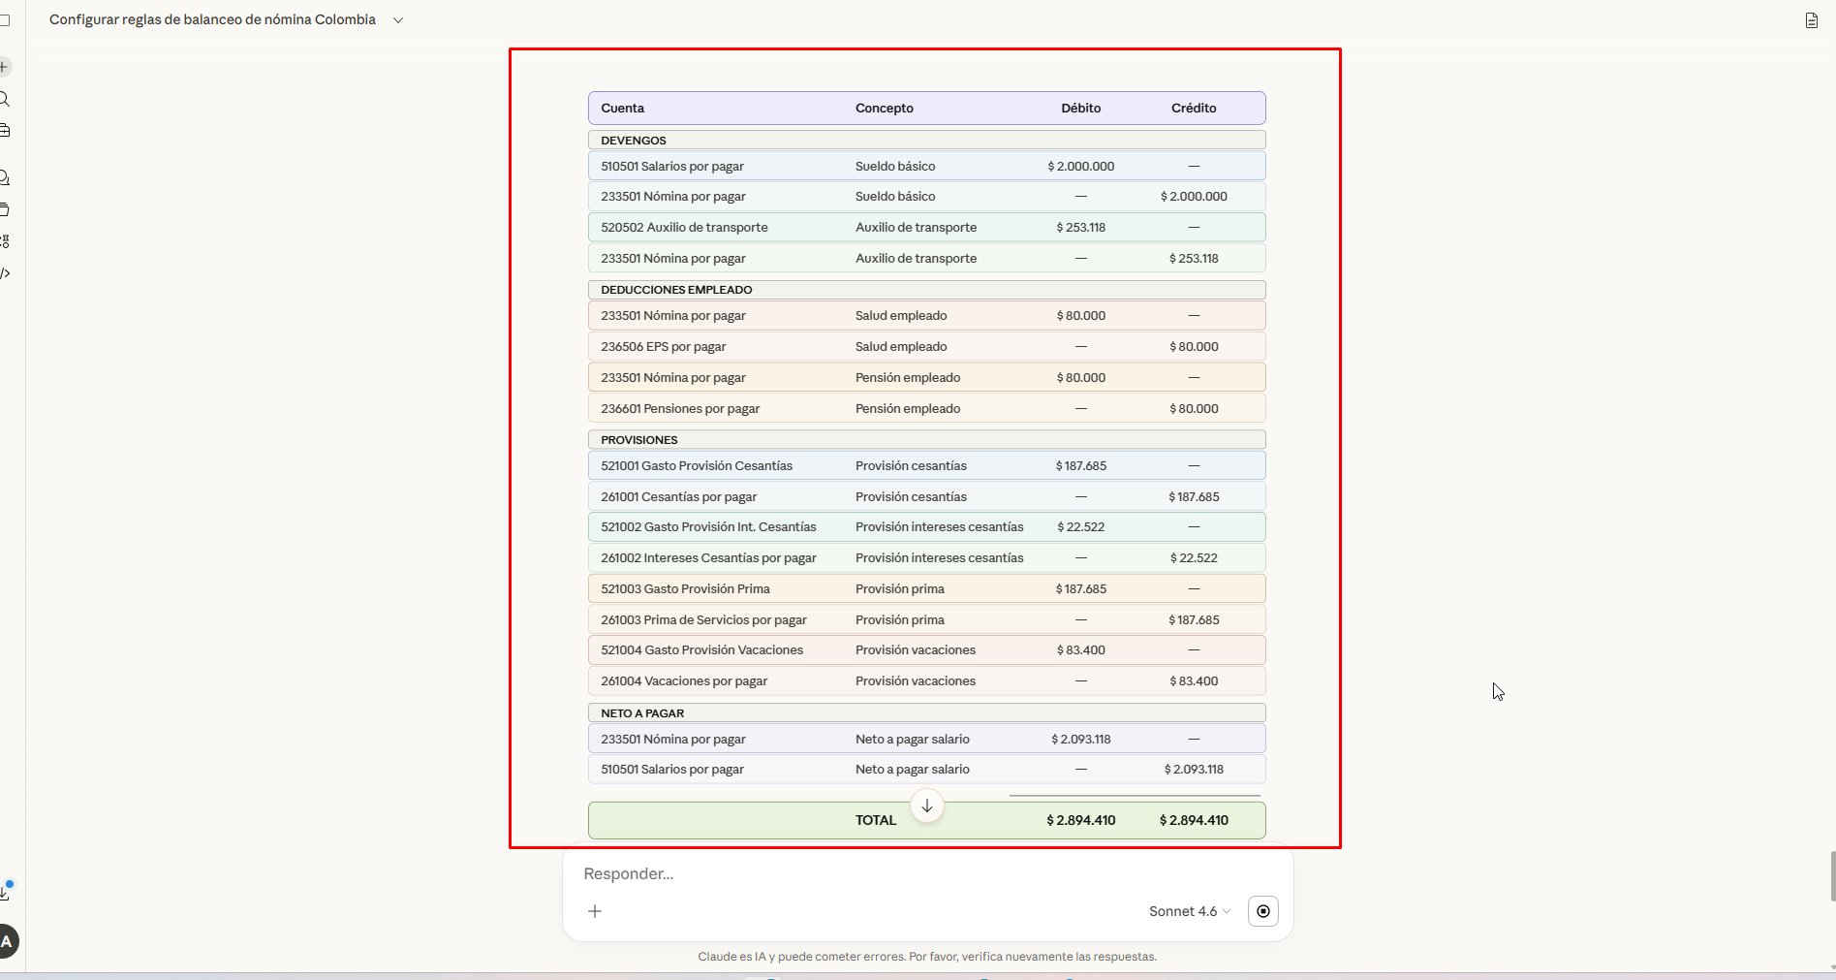Click $ 253.118 credit in Auxilio row
The image size is (1836, 980).
pos(1194,258)
